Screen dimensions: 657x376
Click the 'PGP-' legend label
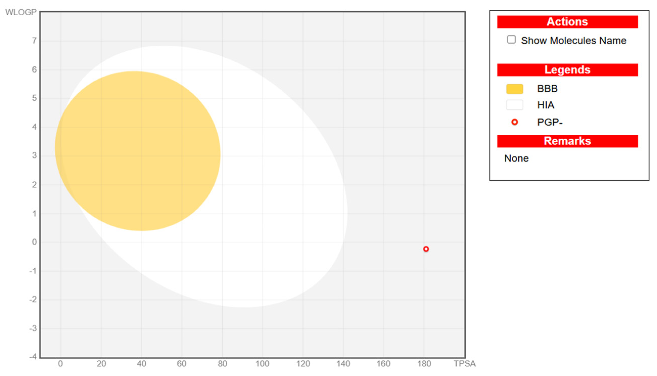550,122
